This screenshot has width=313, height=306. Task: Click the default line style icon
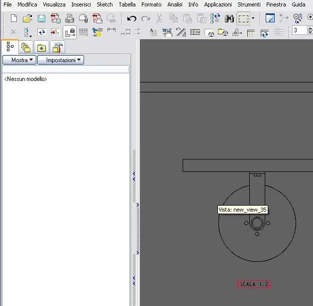[181, 32]
